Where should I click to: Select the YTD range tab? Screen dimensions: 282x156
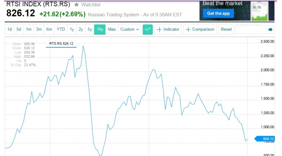point(61,29)
